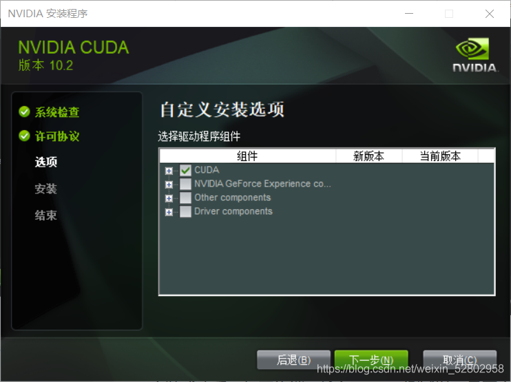
Task: Expand the Other components node
Action: pyautogui.click(x=169, y=198)
